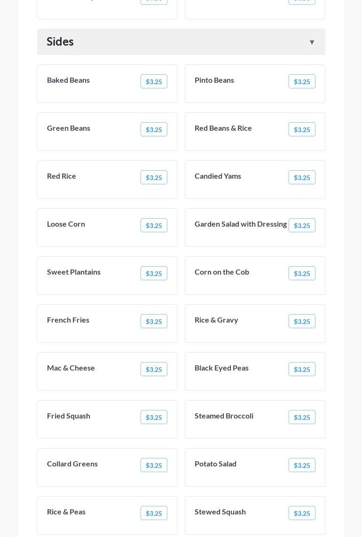Choose Sweet Plantains price button
Image resolution: width=362 pixels, height=537 pixels.
tap(154, 274)
